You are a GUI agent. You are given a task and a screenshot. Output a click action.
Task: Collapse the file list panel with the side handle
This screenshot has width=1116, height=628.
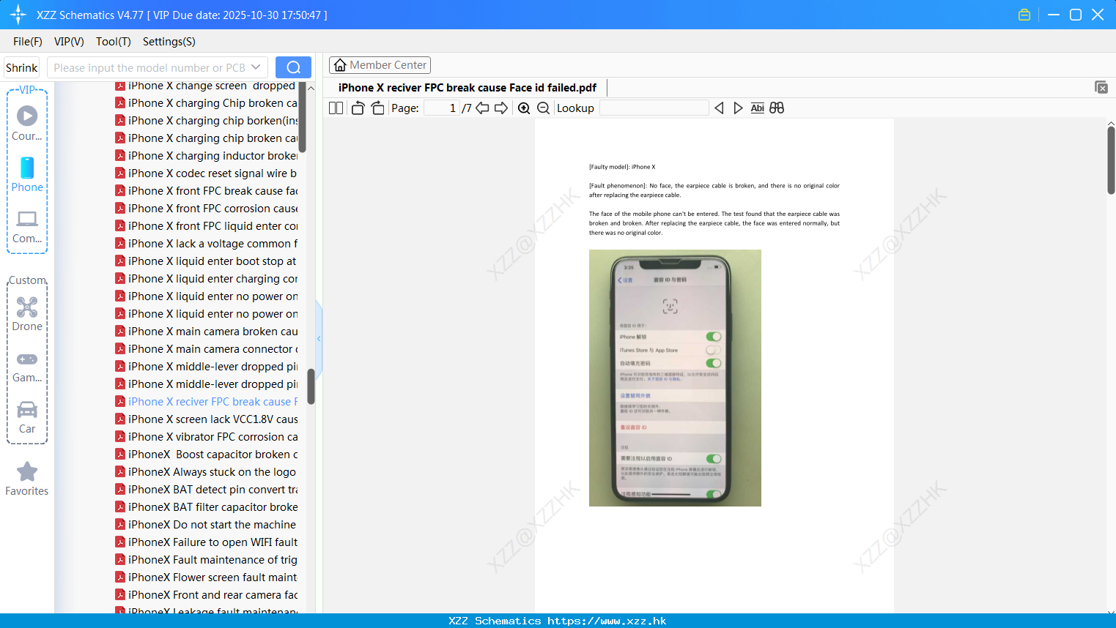click(319, 339)
